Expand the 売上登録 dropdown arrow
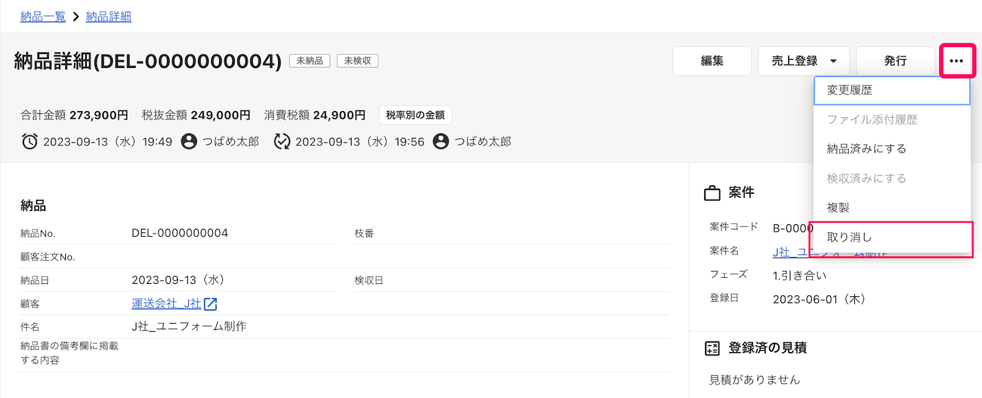Image resolution: width=982 pixels, height=398 pixels. 833,61
